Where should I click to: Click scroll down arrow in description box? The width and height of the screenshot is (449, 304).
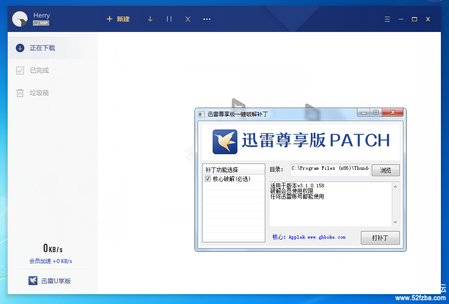pos(395,222)
